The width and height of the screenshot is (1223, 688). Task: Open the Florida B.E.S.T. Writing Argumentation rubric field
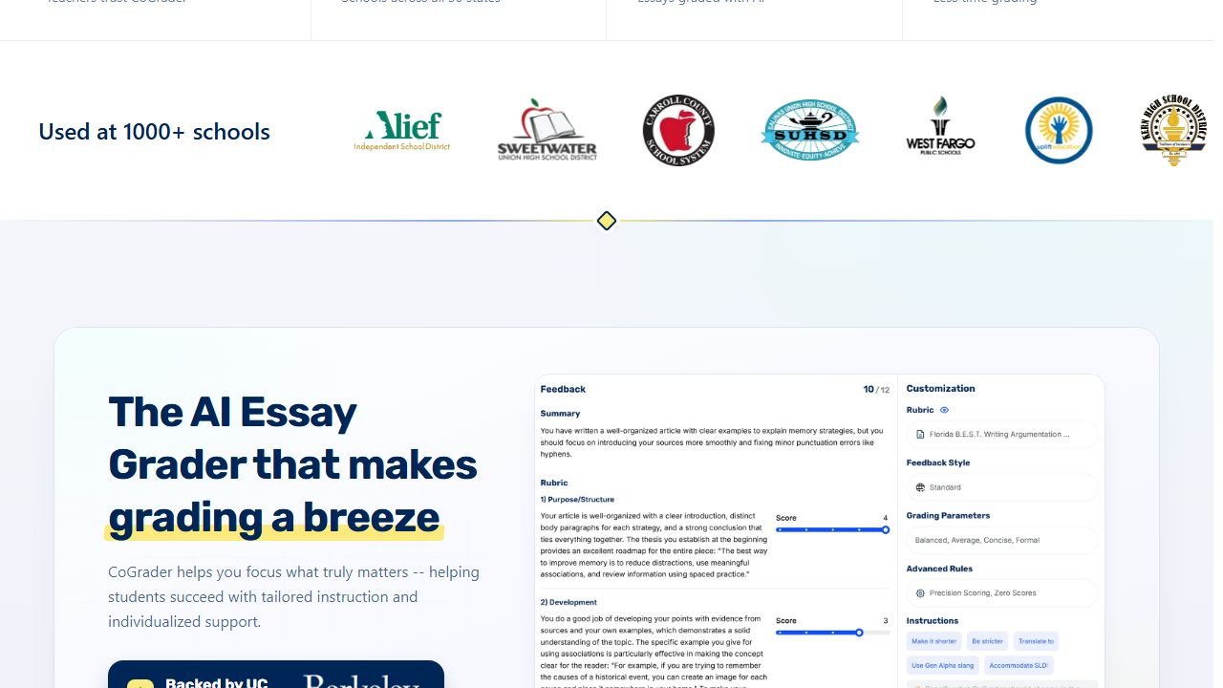pyautogui.click(x=1001, y=434)
